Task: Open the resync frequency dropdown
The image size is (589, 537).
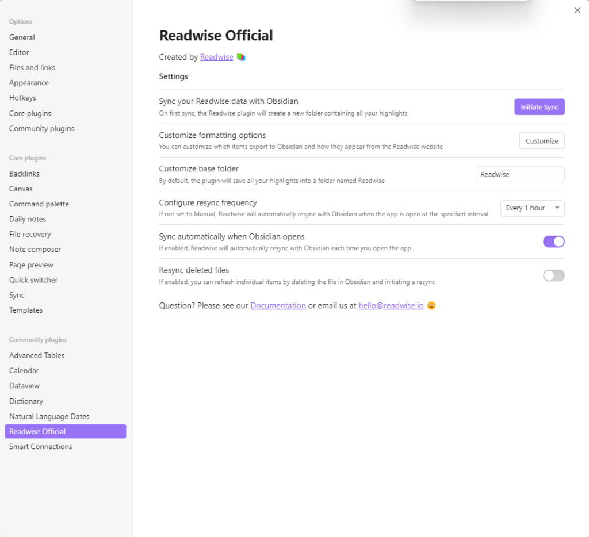Action: pyautogui.click(x=532, y=208)
